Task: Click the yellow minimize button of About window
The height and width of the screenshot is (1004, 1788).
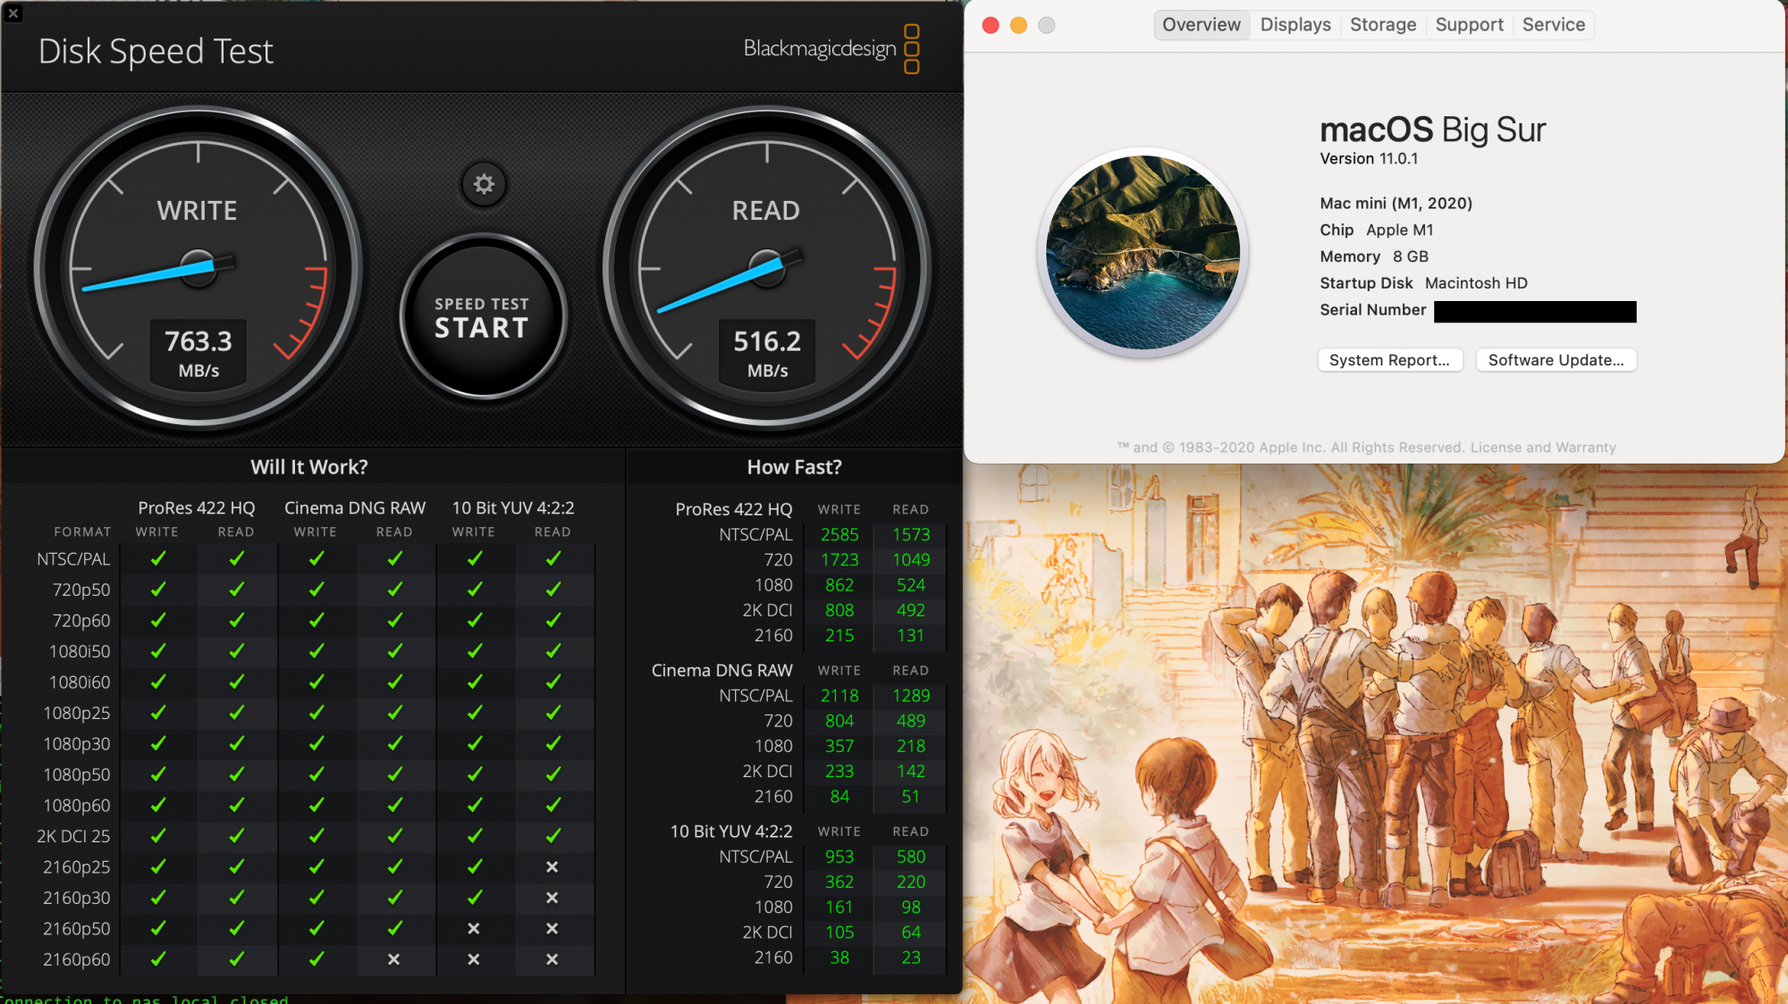Action: 1018,25
